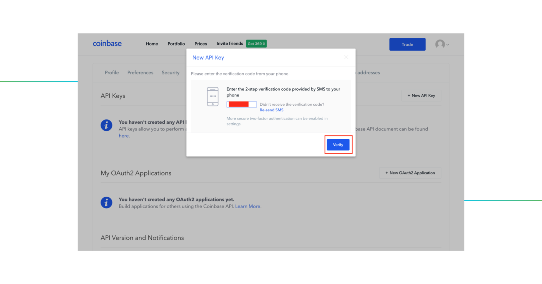Image resolution: width=542 pixels, height=284 pixels.
Task: Click 'More secure two-factor authentication' note
Action: [277, 121]
